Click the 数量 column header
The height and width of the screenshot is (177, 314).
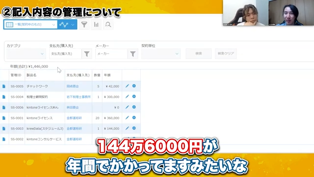click(x=97, y=75)
